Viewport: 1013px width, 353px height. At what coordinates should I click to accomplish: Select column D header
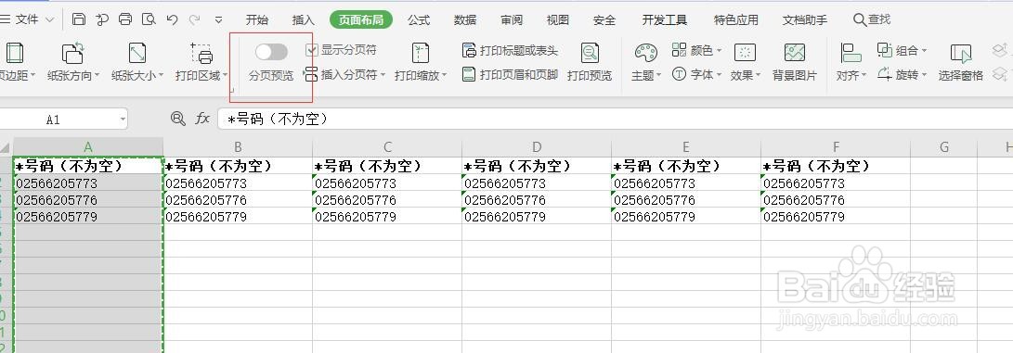(x=537, y=147)
